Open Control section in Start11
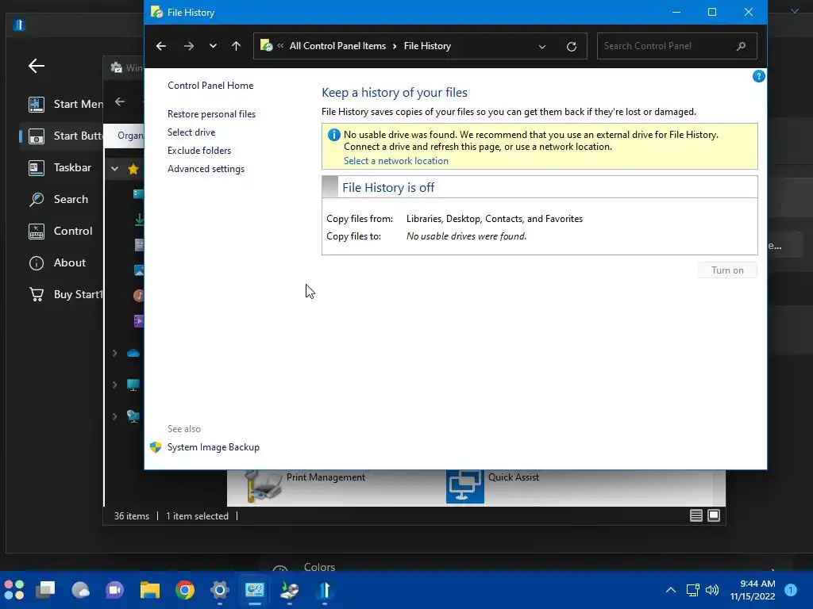Viewport: 813px width, 609px height. tap(61, 231)
